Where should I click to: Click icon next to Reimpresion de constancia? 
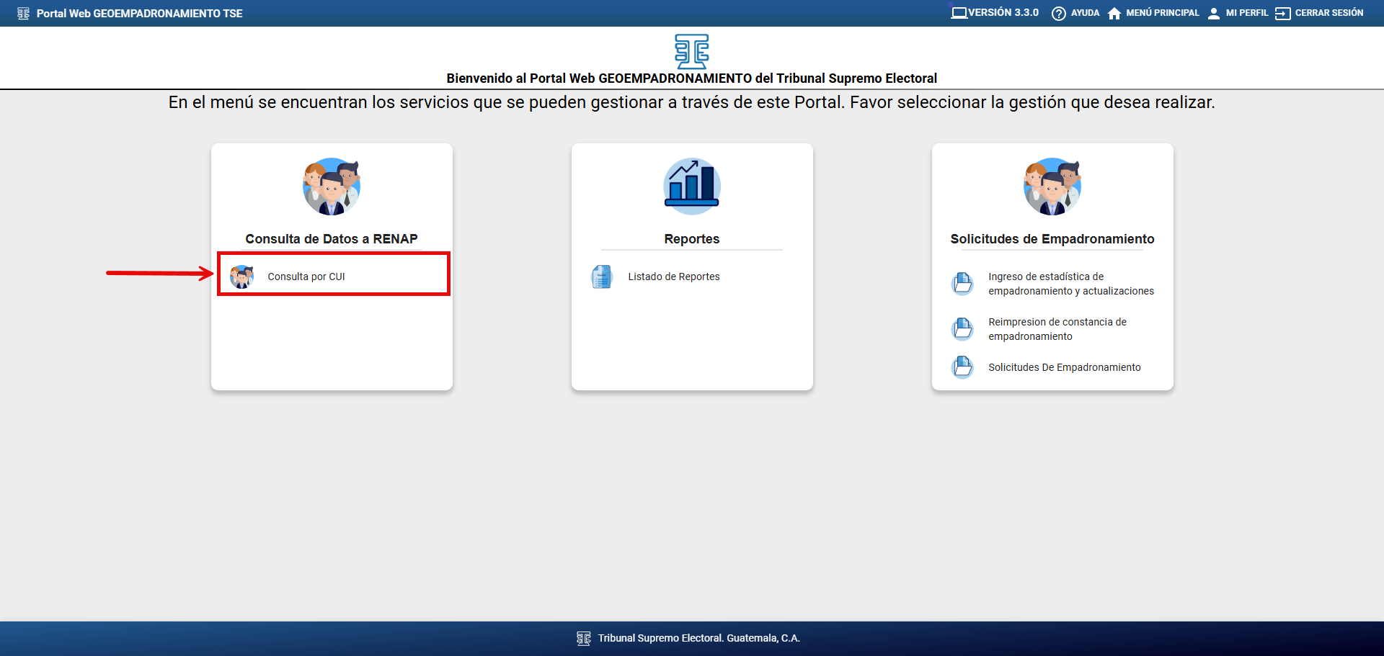coord(962,329)
